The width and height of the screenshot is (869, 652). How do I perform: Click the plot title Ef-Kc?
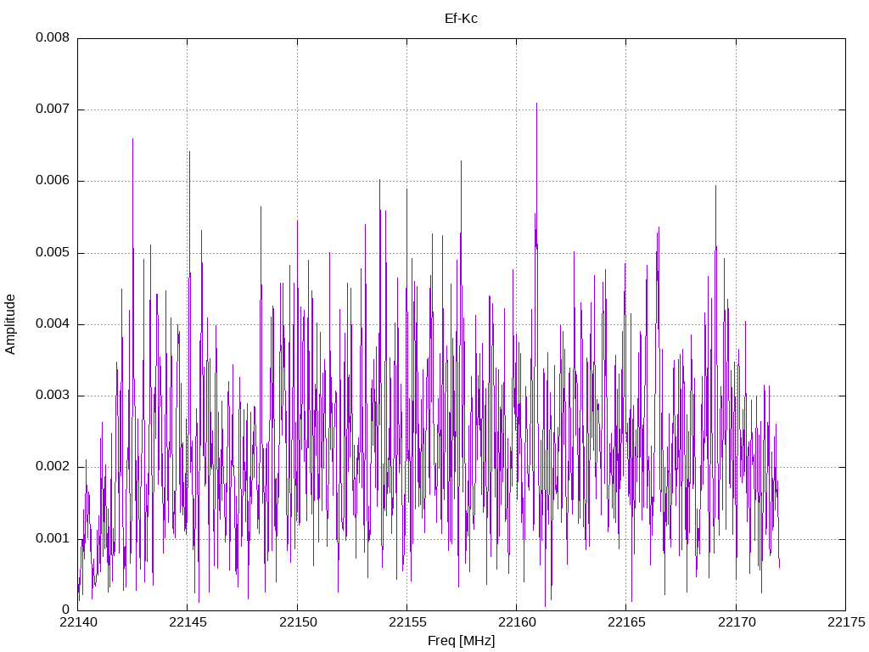(461, 19)
